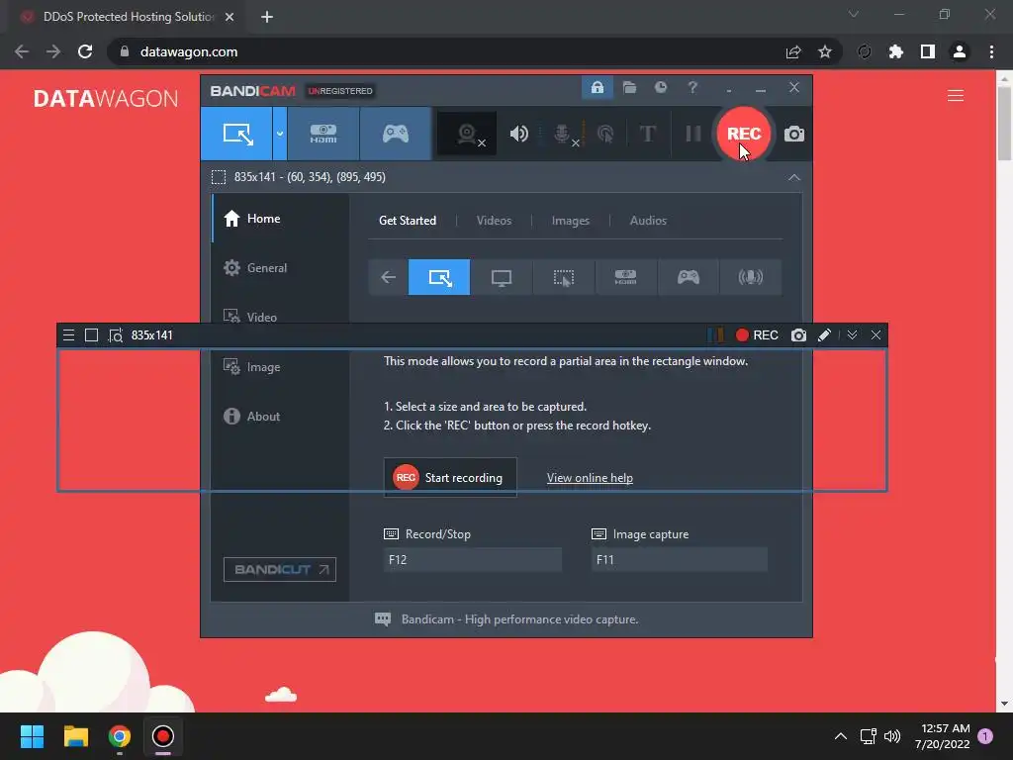Switch to HDMI device recording mode in the top toolbar
1013x760 pixels.
pyautogui.click(x=323, y=134)
